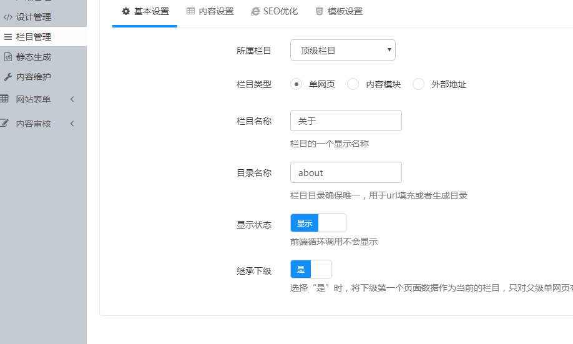Toggle the 继承下级 switch
Viewport: 573px width, 344px height.
click(x=311, y=270)
